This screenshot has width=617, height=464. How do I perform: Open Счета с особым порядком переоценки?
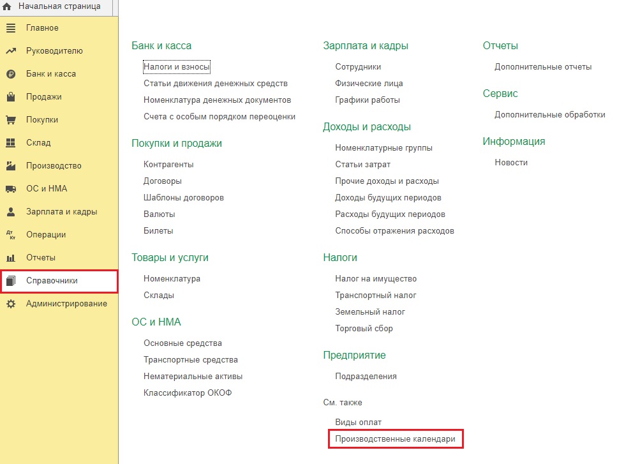click(x=219, y=117)
